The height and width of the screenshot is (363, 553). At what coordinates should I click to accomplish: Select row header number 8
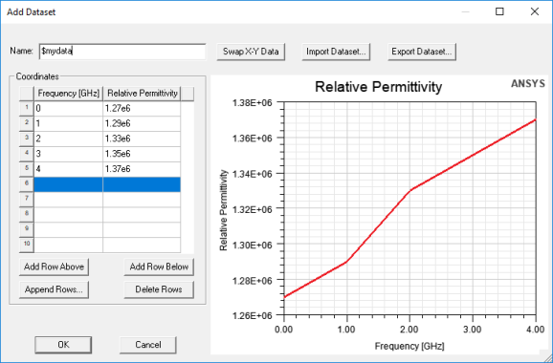tap(27, 214)
